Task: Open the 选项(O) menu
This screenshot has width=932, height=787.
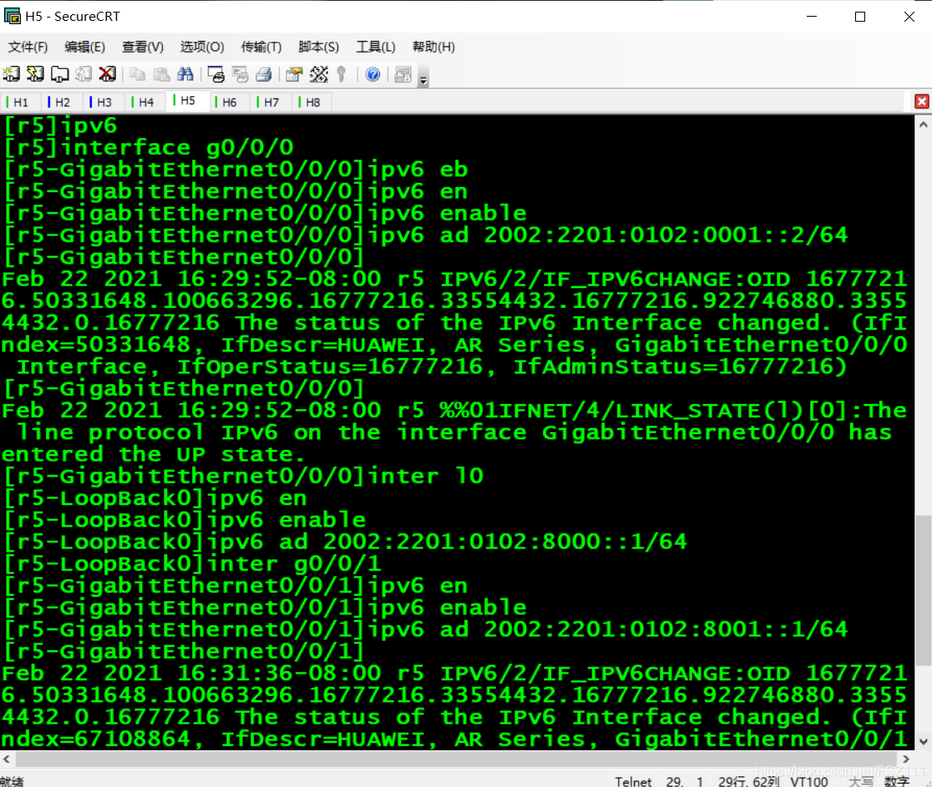Action: click(202, 47)
